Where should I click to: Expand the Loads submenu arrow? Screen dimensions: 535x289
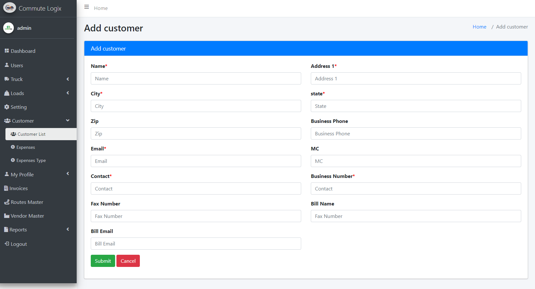(68, 93)
